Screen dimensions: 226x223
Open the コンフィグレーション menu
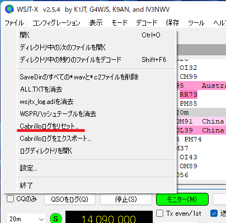tap(57, 23)
